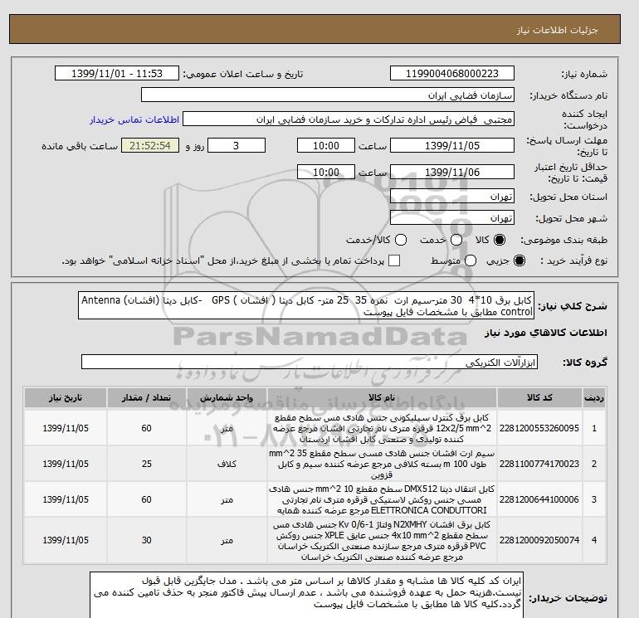Toggle the Islamic treasury payment checkbox
Screen dimensions: 639x618
click(394, 260)
